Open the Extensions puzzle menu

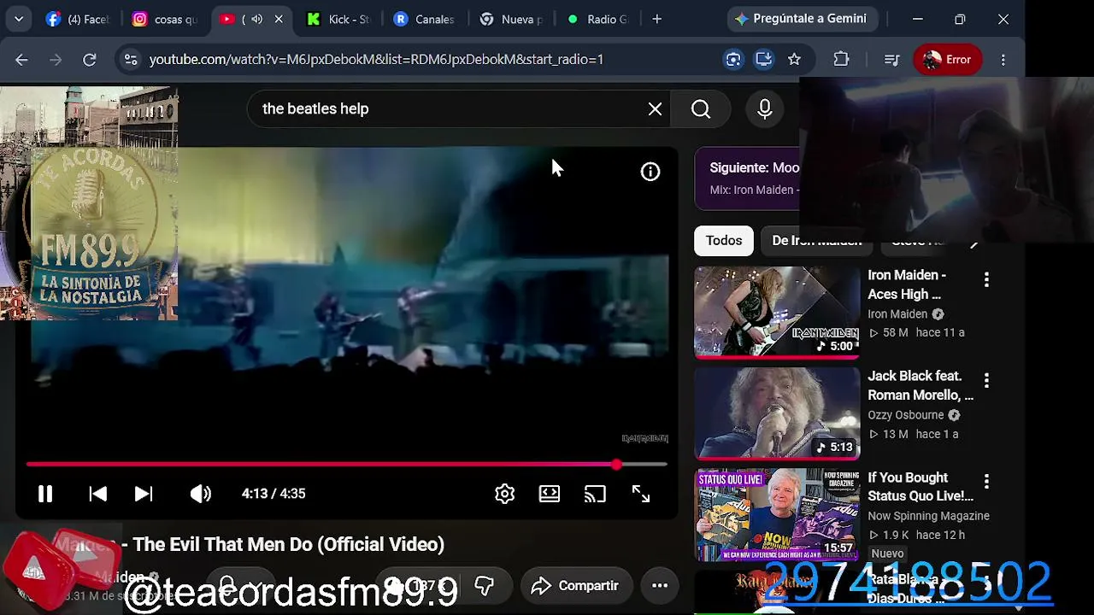click(841, 60)
